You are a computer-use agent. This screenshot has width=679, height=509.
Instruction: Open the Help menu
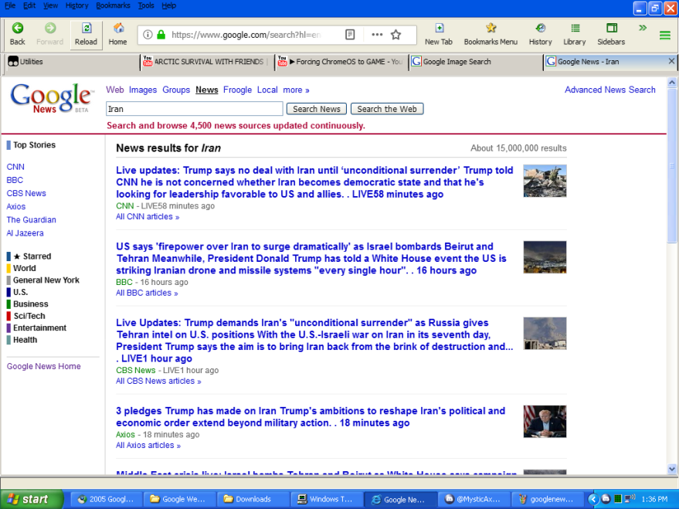(x=169, y=5)
